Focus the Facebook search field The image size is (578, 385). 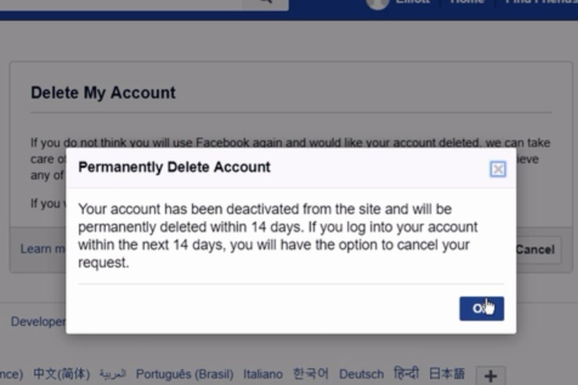pos(121,3)
